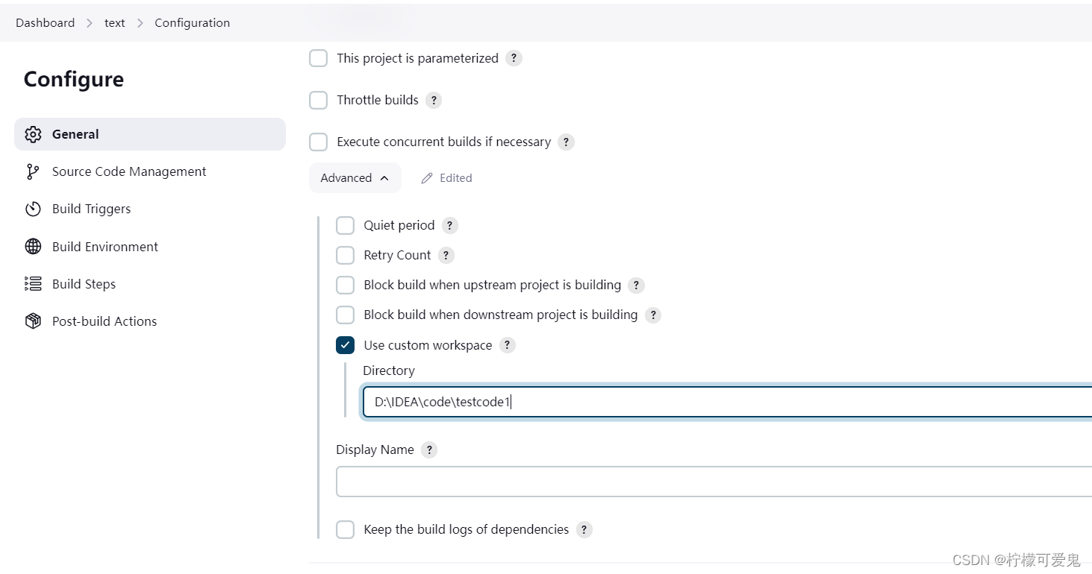Go to Dashboard breadcrumb link
The height and width of the screenshot is (574, 1092).
[x=45, y=23]
